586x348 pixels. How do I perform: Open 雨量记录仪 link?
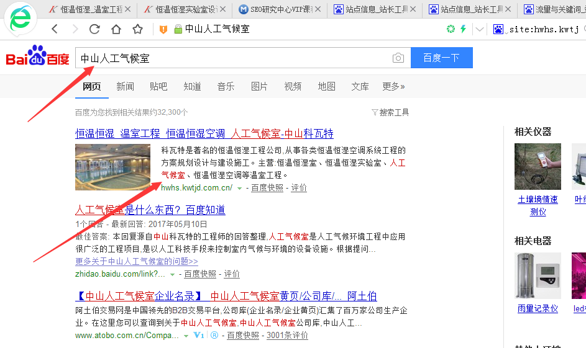click(x=538, y=308)
